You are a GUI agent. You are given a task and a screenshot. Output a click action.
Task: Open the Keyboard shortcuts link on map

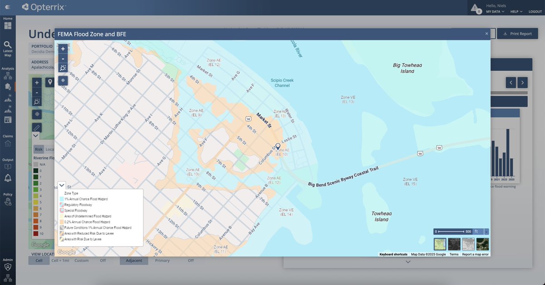click(x=393, y=255)
